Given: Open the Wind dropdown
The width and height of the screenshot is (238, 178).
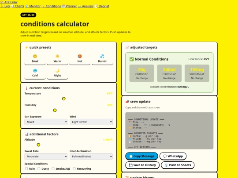Looking at the screenshot, I should 91,122.
